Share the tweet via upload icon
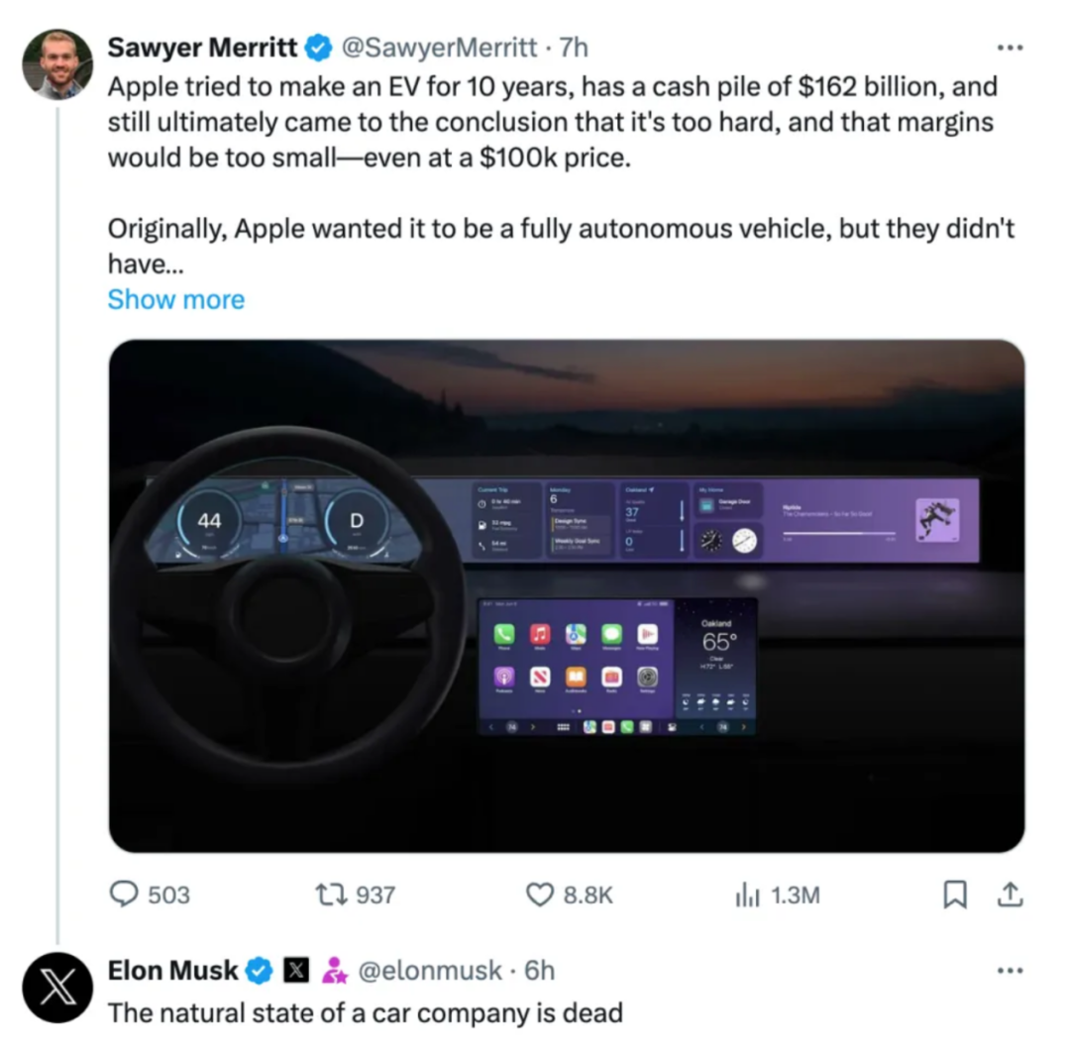The width and height of the screenshot is (1070, 1052). point(1009,895)
